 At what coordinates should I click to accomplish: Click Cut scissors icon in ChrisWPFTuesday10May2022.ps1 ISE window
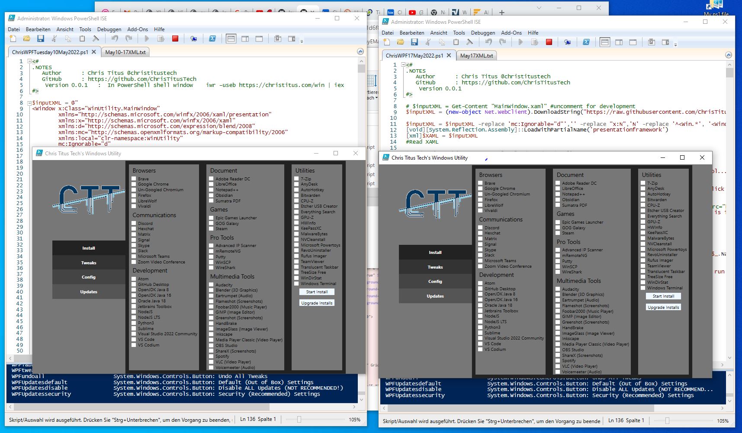[x=55, y=39]
